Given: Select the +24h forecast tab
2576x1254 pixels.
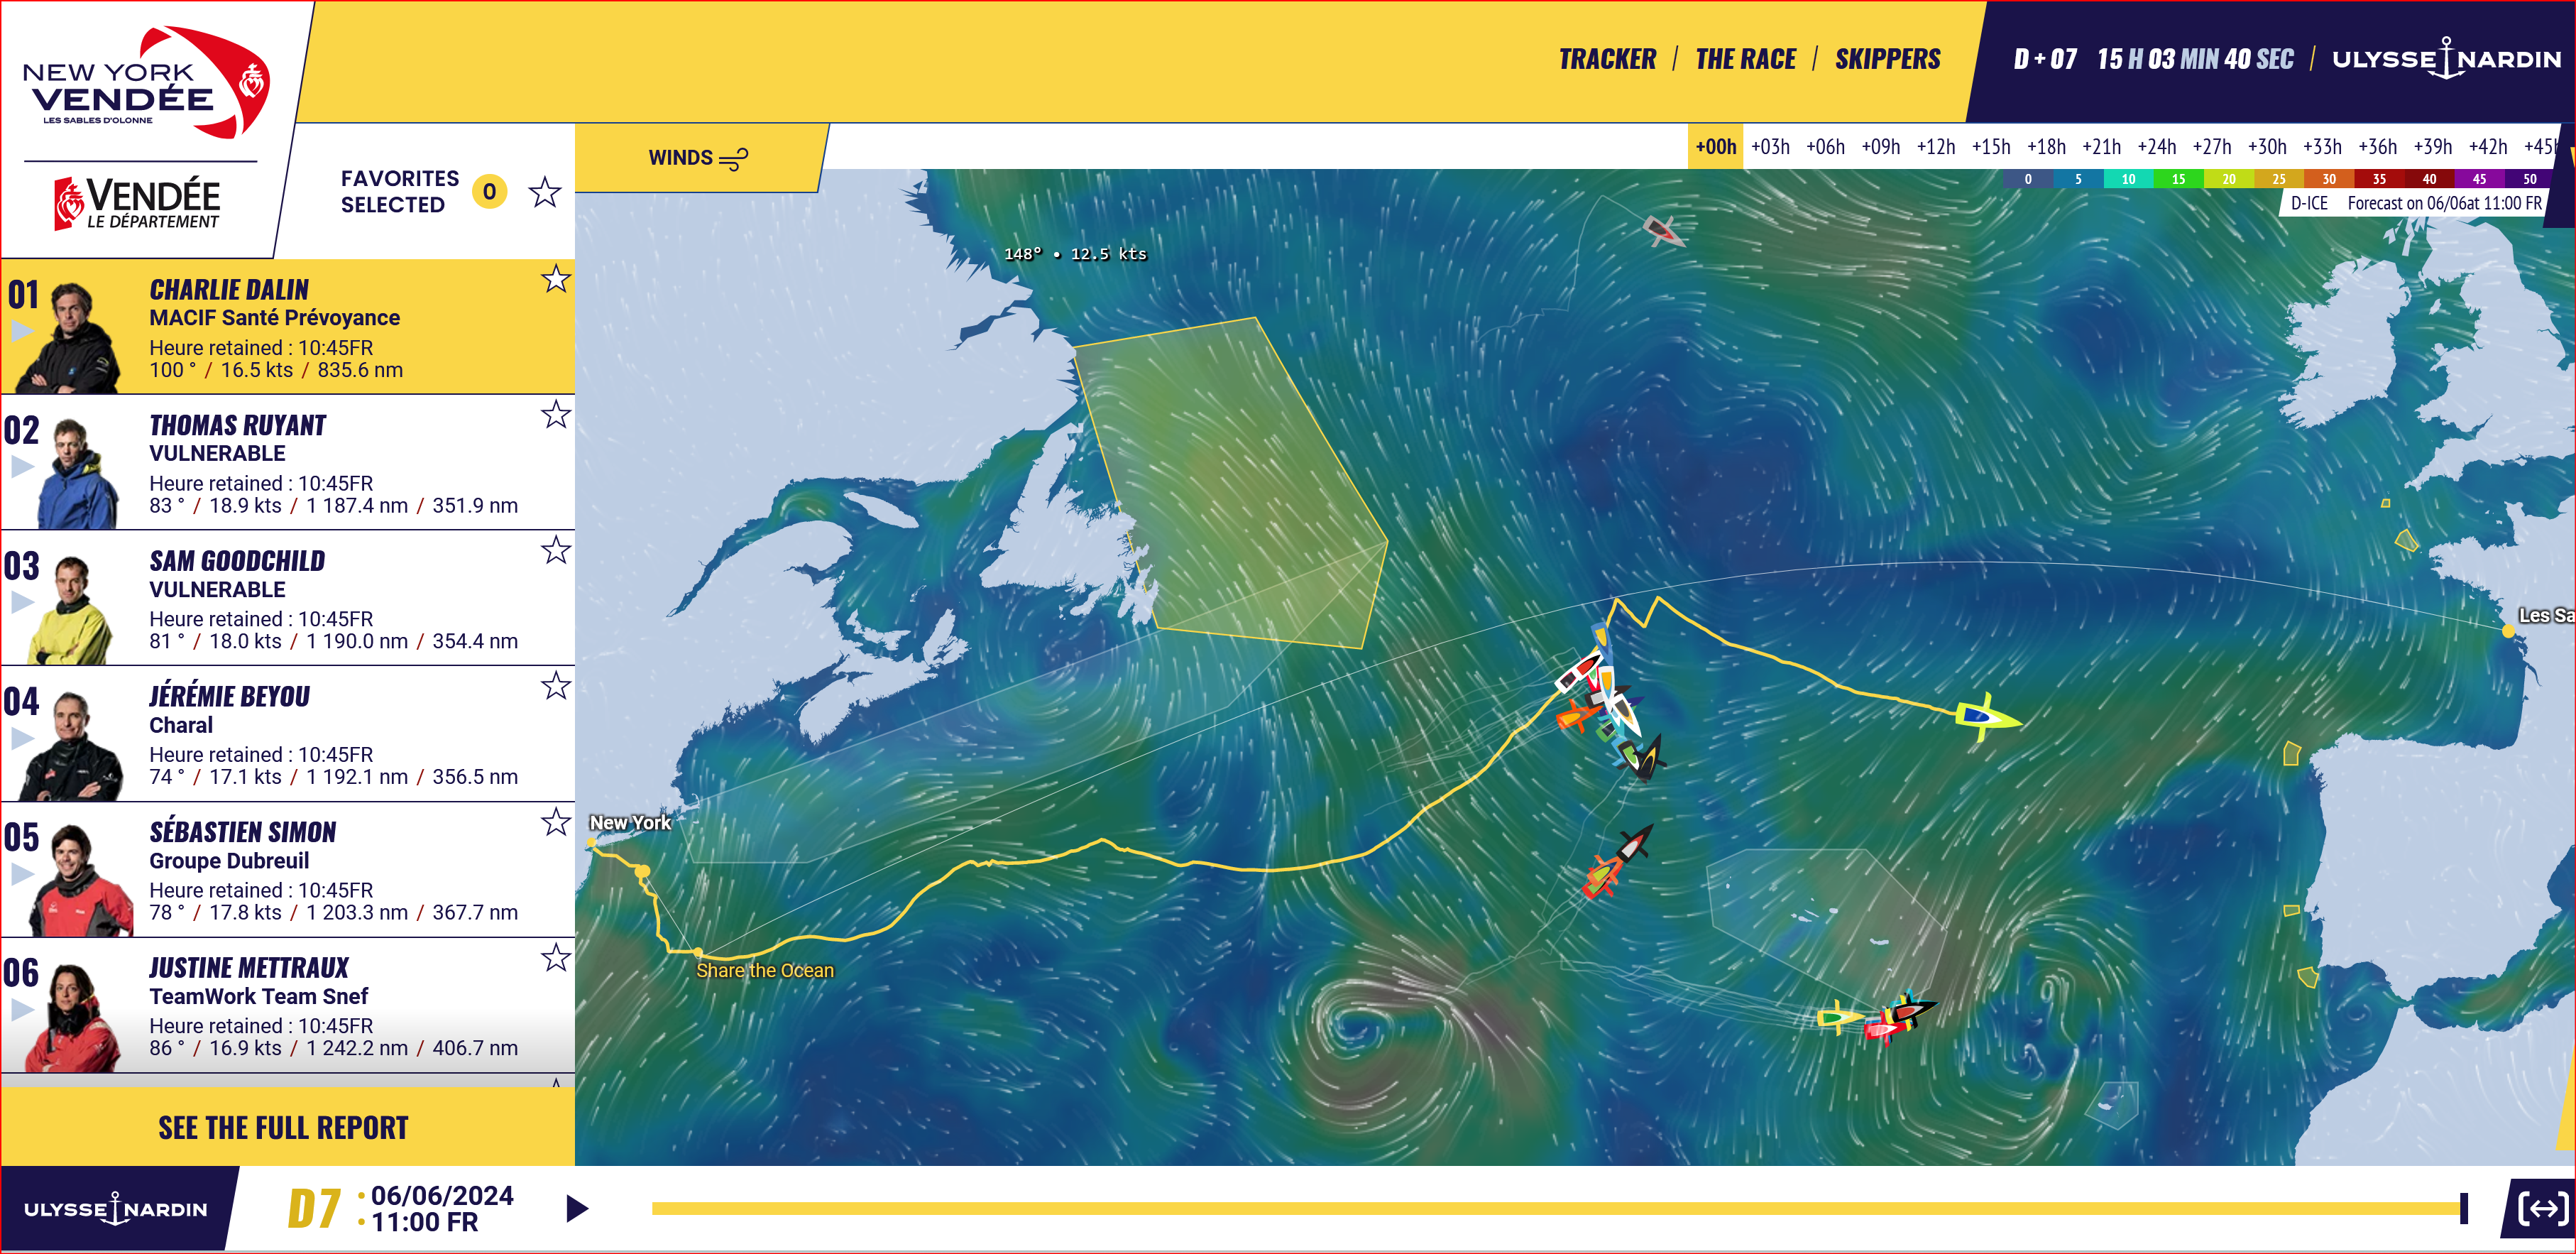Looking at the screenshot, I should (x=2157, y=147).
